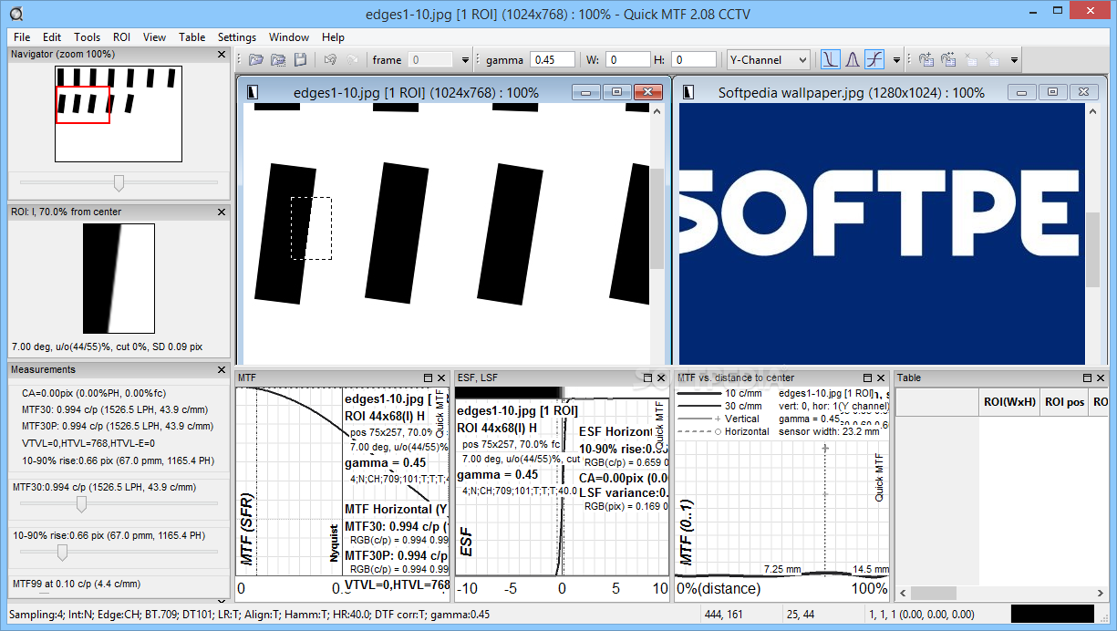Undock the MTF panel

(428, 378)
